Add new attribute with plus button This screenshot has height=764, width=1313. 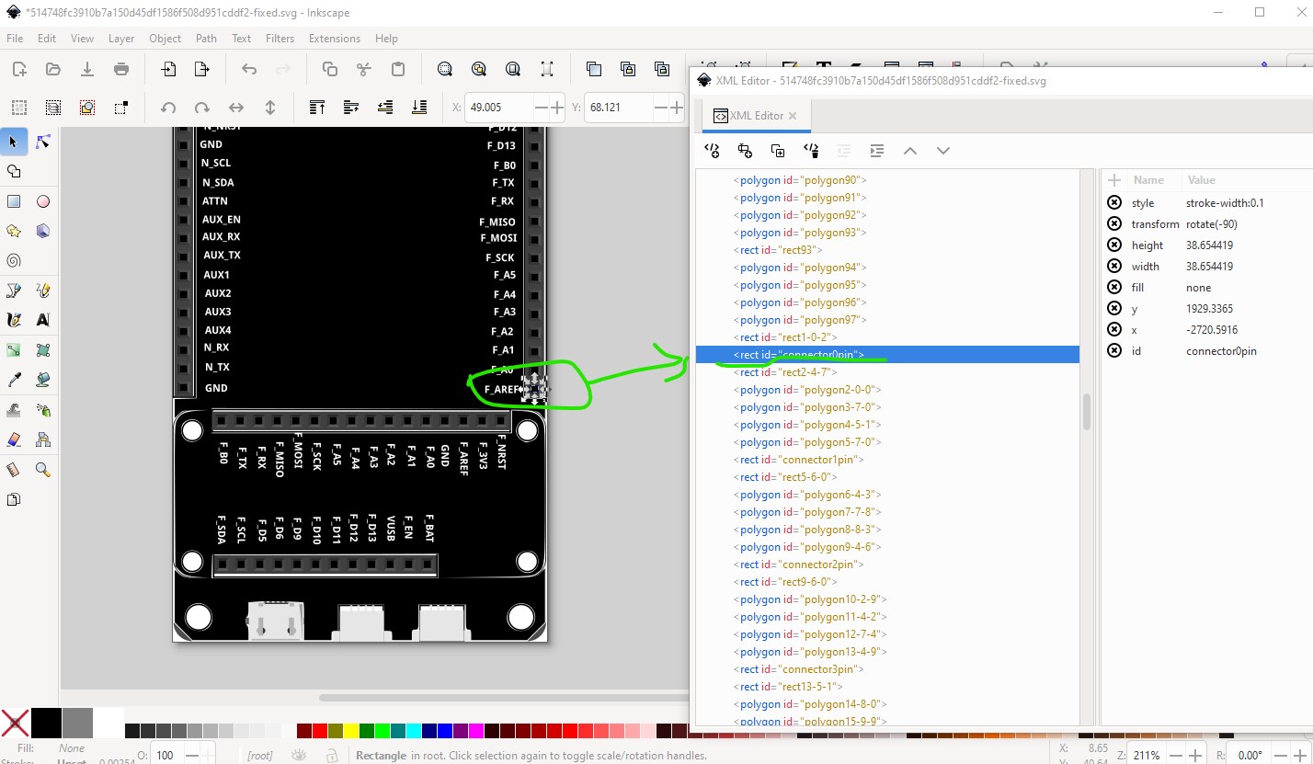point(1114,180)
